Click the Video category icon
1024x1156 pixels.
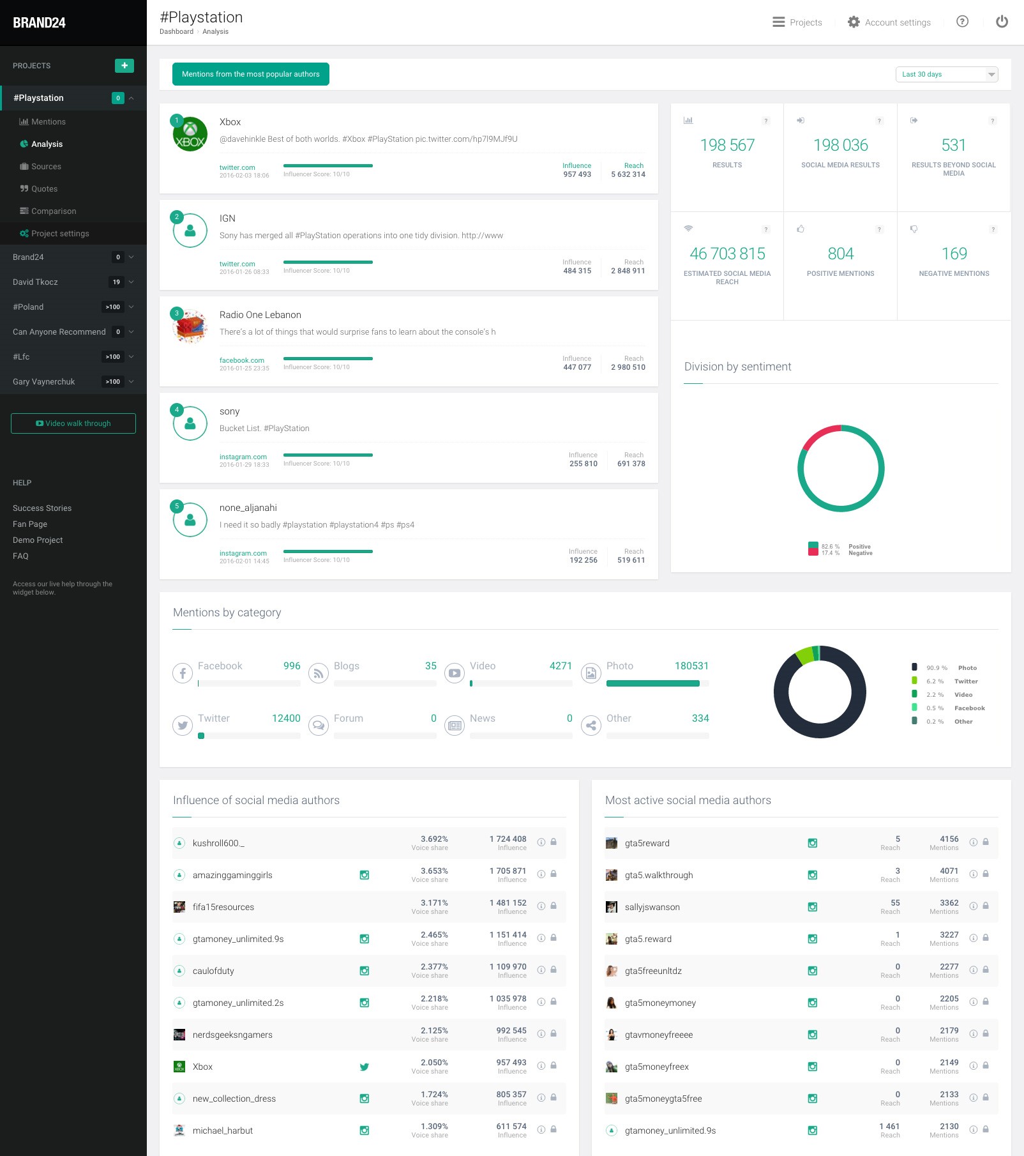coord(455,673)
